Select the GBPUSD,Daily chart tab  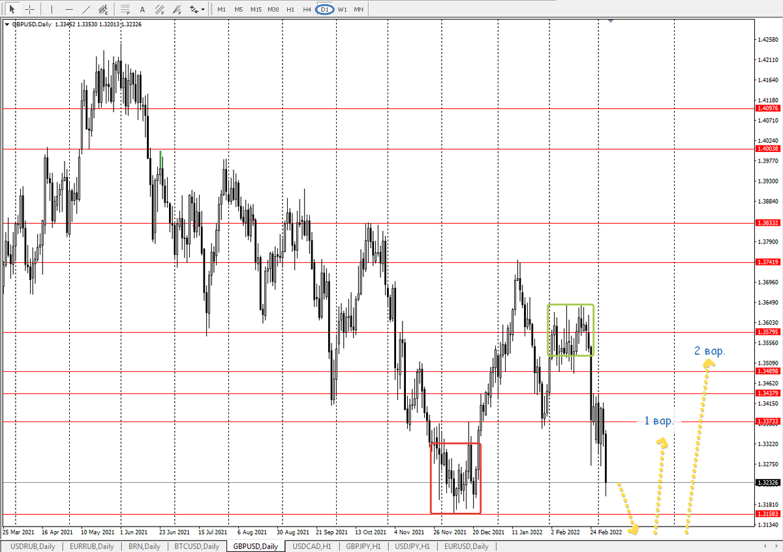coord(256,546)
